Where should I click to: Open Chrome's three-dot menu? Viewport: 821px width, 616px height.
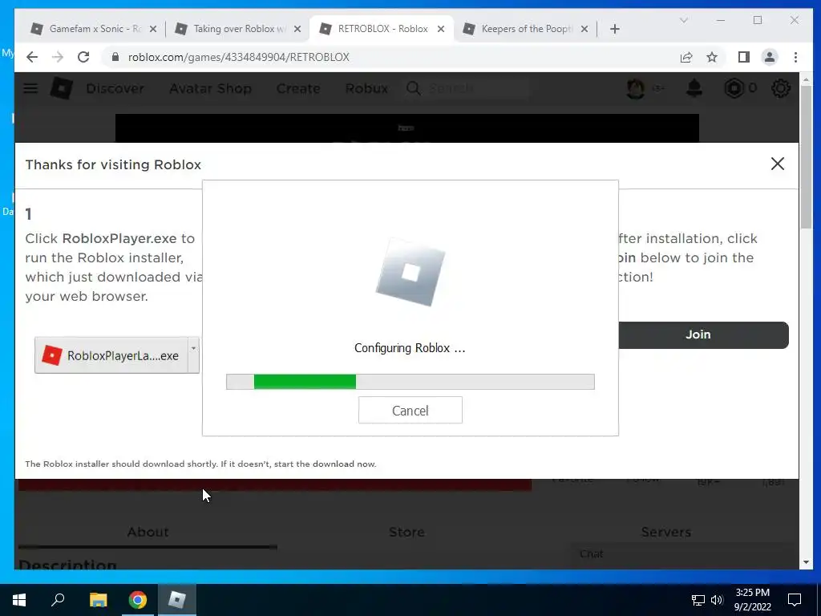795,57
